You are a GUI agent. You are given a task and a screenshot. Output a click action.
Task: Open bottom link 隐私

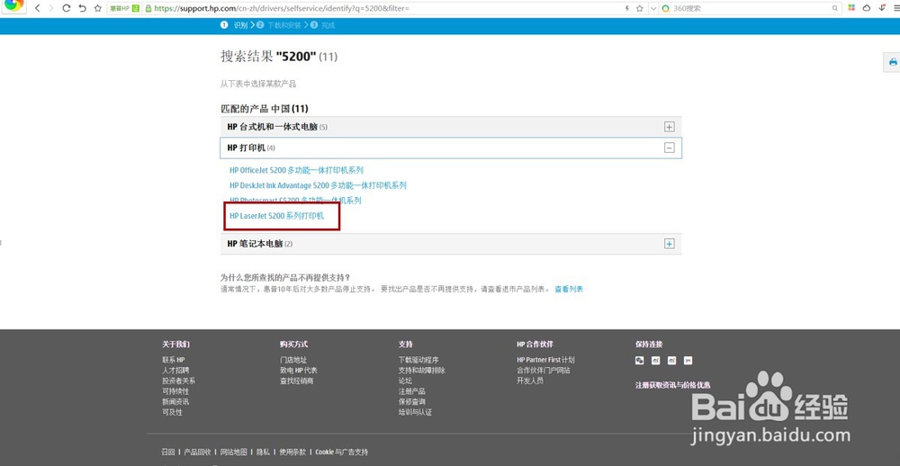click(x=263, y=453)
